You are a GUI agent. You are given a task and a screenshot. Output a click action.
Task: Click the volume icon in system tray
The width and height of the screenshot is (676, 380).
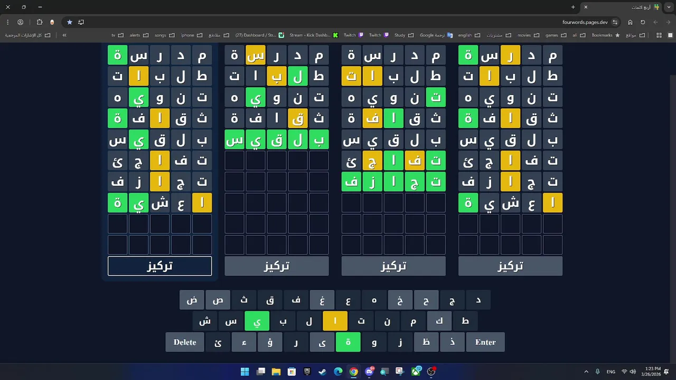633,372
